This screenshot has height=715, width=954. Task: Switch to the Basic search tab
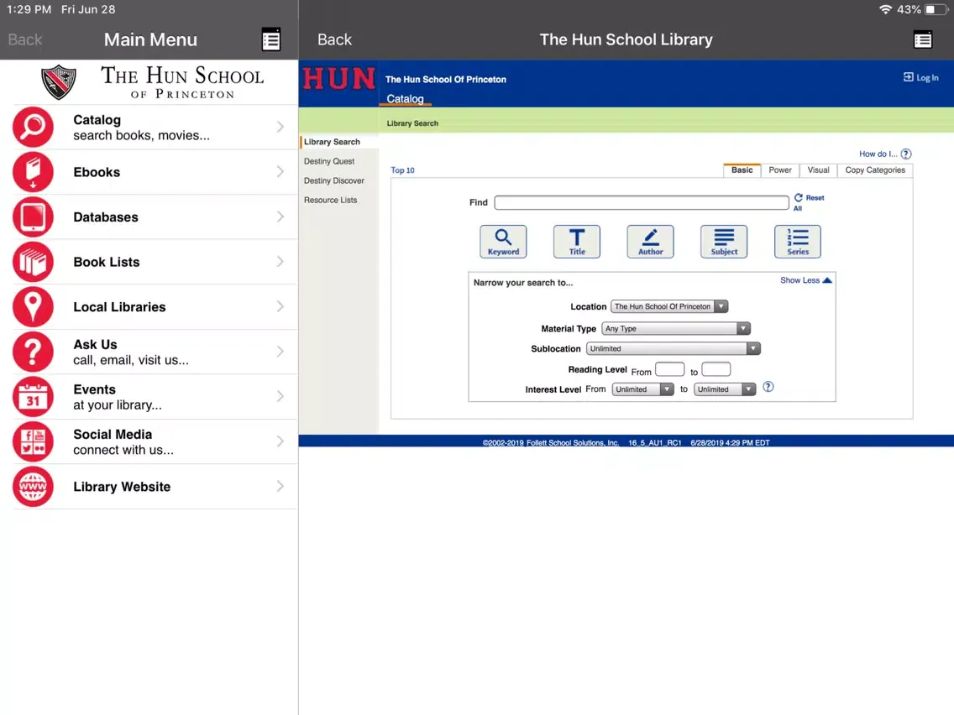(x=742, y=170)
